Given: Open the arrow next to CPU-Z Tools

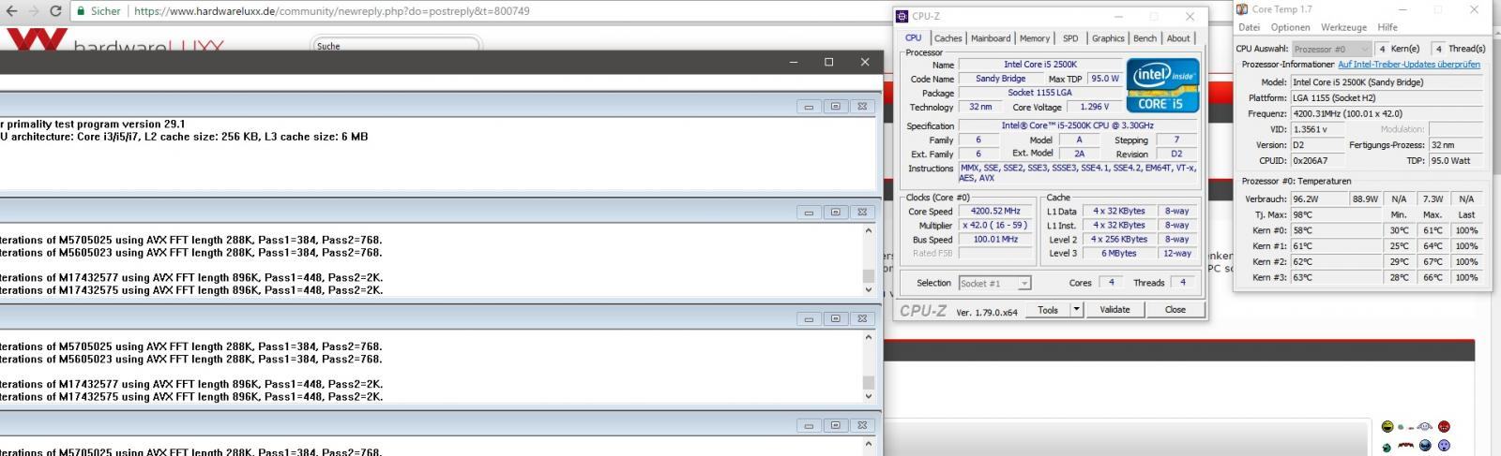Looking at the screenshot, I should (1076, 310).
